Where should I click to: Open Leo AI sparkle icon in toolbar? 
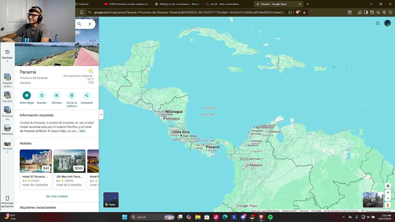[378, 12]
